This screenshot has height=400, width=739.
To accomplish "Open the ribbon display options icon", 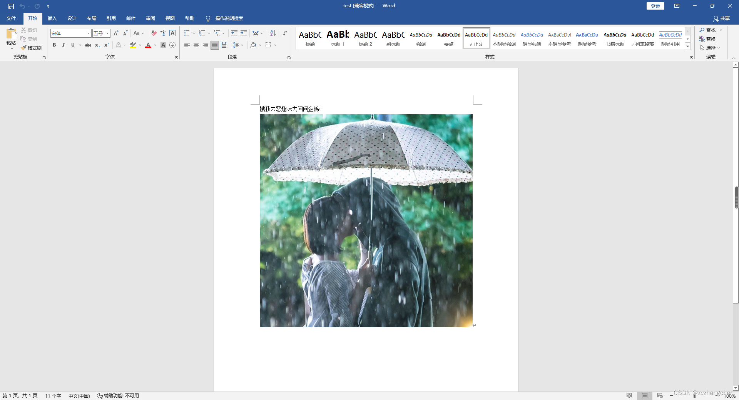I will click(677, 6).
